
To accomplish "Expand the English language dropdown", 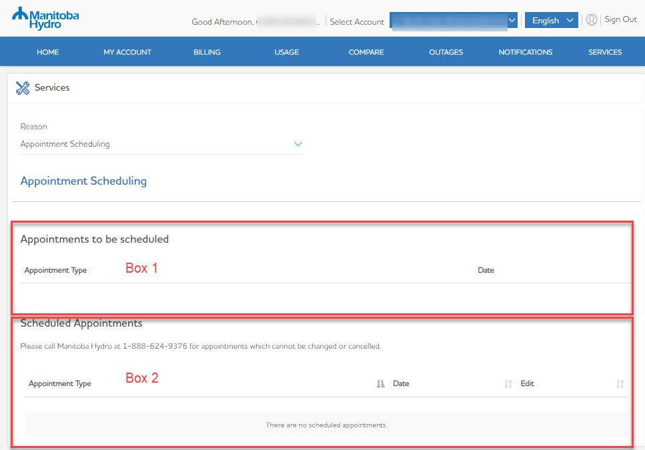I will pos(551,21).
